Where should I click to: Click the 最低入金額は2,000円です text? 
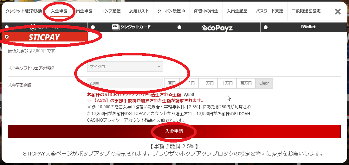[x=31, y=51]
